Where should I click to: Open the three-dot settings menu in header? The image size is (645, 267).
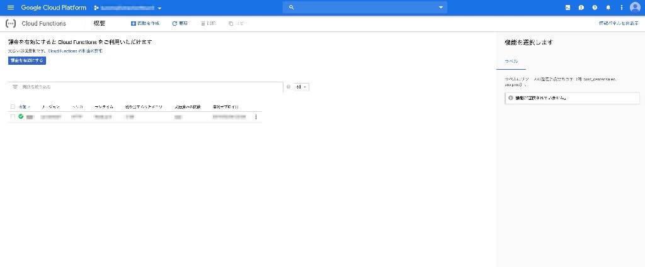coord(621,8)
